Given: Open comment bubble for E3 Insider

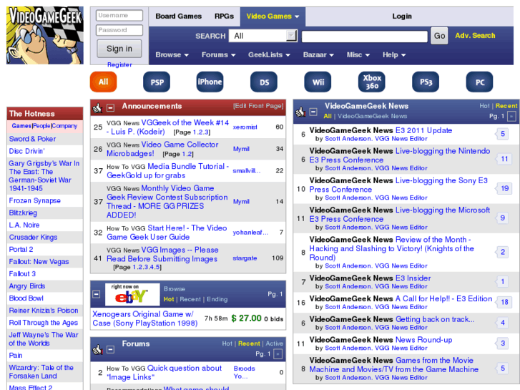Looking at the screenshot, I should (x=502, y=281).
